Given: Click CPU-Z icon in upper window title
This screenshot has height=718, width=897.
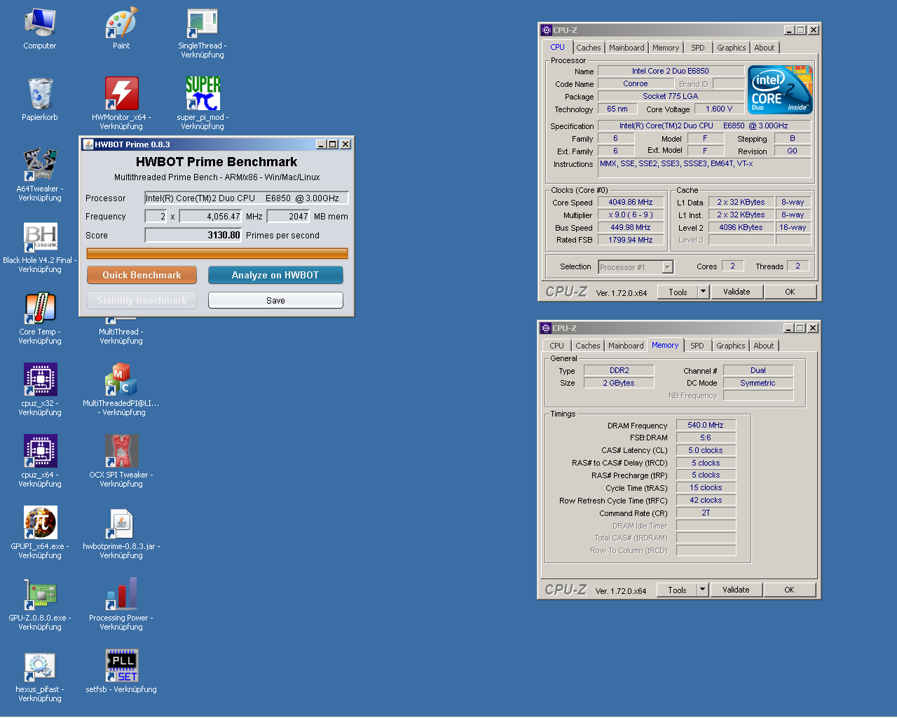Looking at the screenshot, I should [547, 30].
